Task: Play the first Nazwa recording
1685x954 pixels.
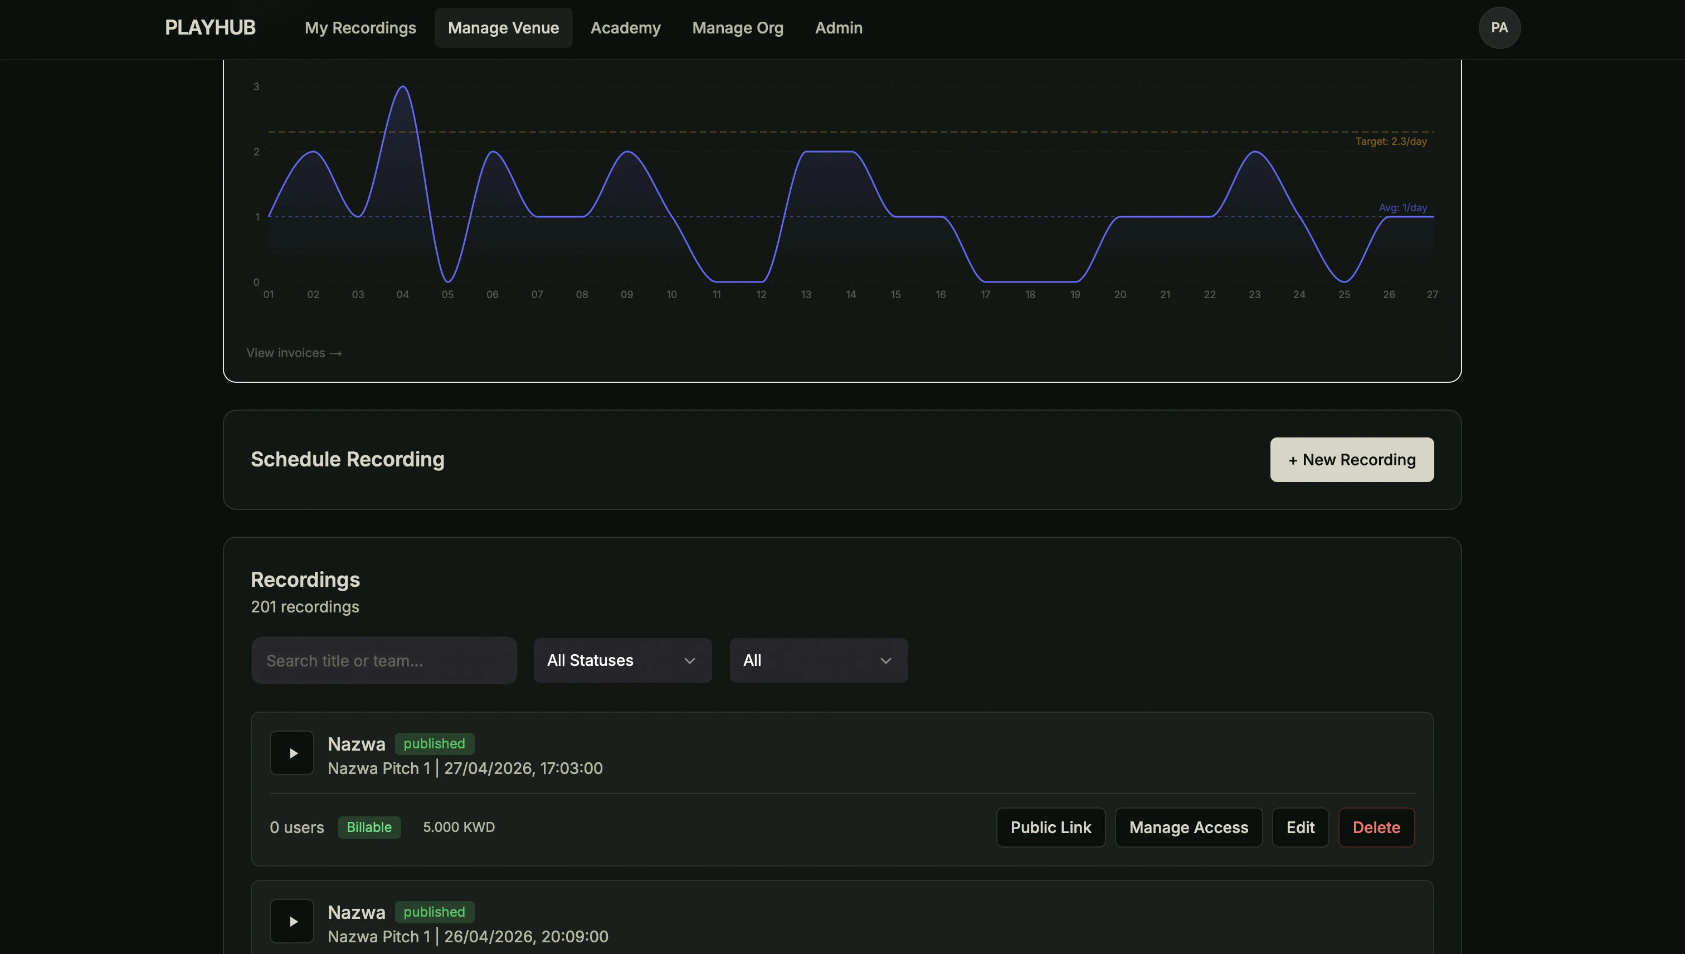Action: click(x=291, y=752)
